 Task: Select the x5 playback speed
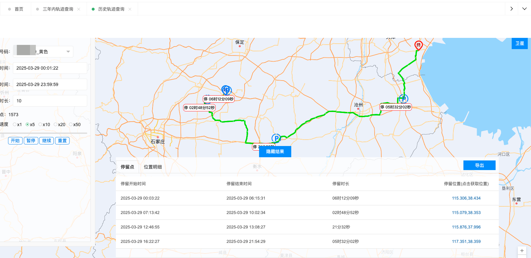[x=30, y=125]
